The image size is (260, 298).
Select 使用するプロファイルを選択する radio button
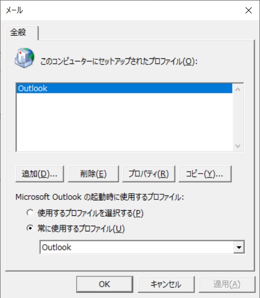(x=30, y=213)
